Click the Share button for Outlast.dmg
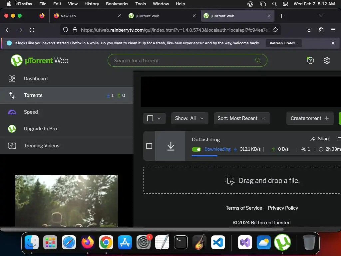 pos(320,139)
